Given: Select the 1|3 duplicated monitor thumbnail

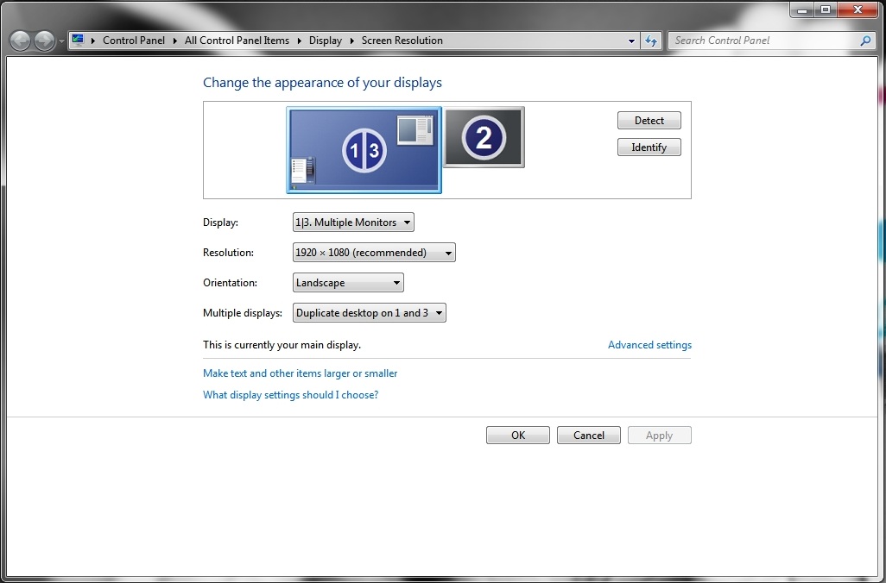Looking at the screenshot, I should coord(364,150).
